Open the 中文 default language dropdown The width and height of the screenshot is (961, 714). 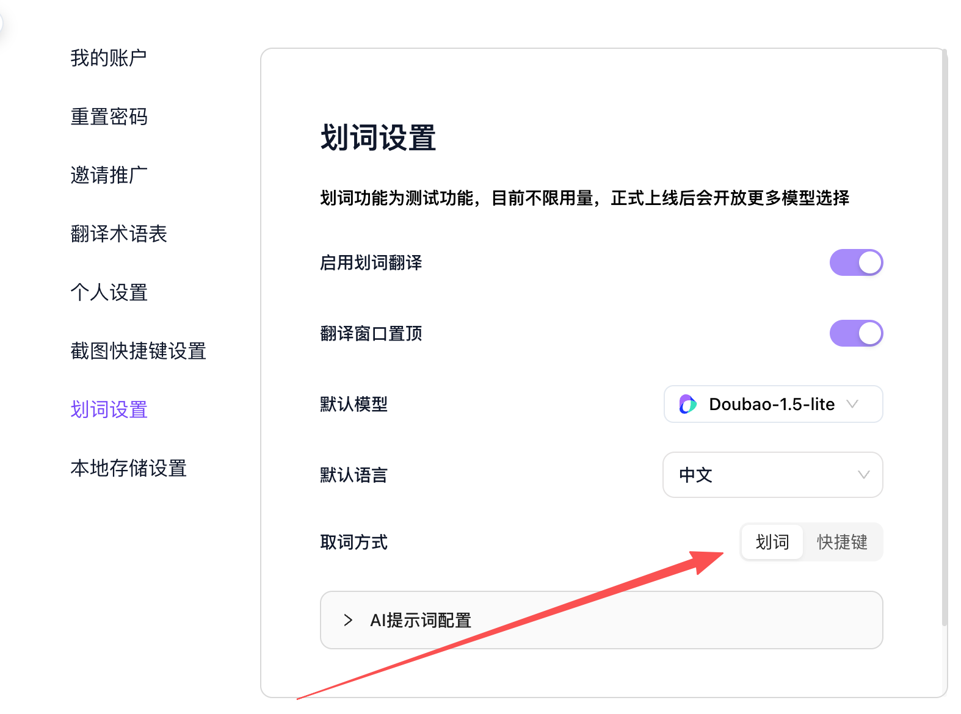772,475
